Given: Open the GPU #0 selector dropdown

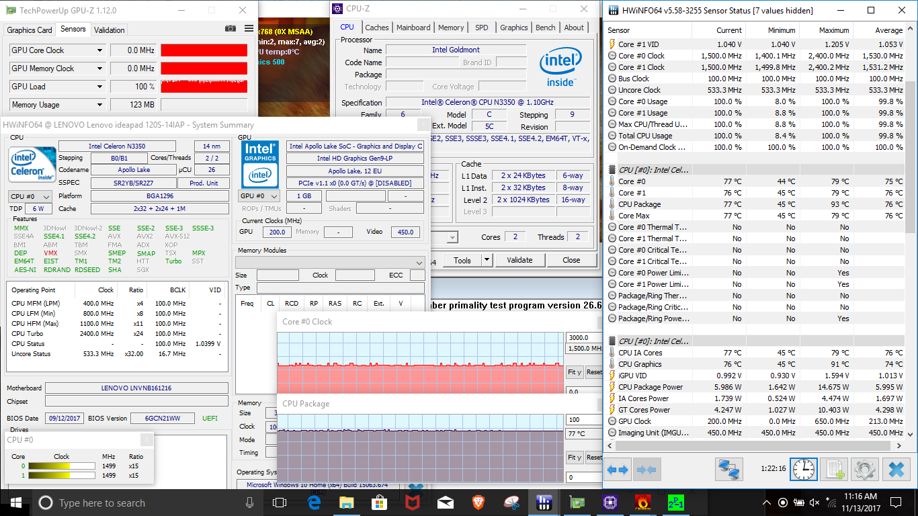Looking at the screenshot, I should [260, 196].
